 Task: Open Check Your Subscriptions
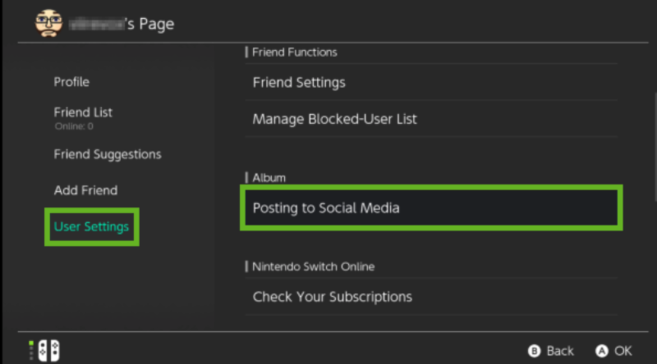coord(432,297)
